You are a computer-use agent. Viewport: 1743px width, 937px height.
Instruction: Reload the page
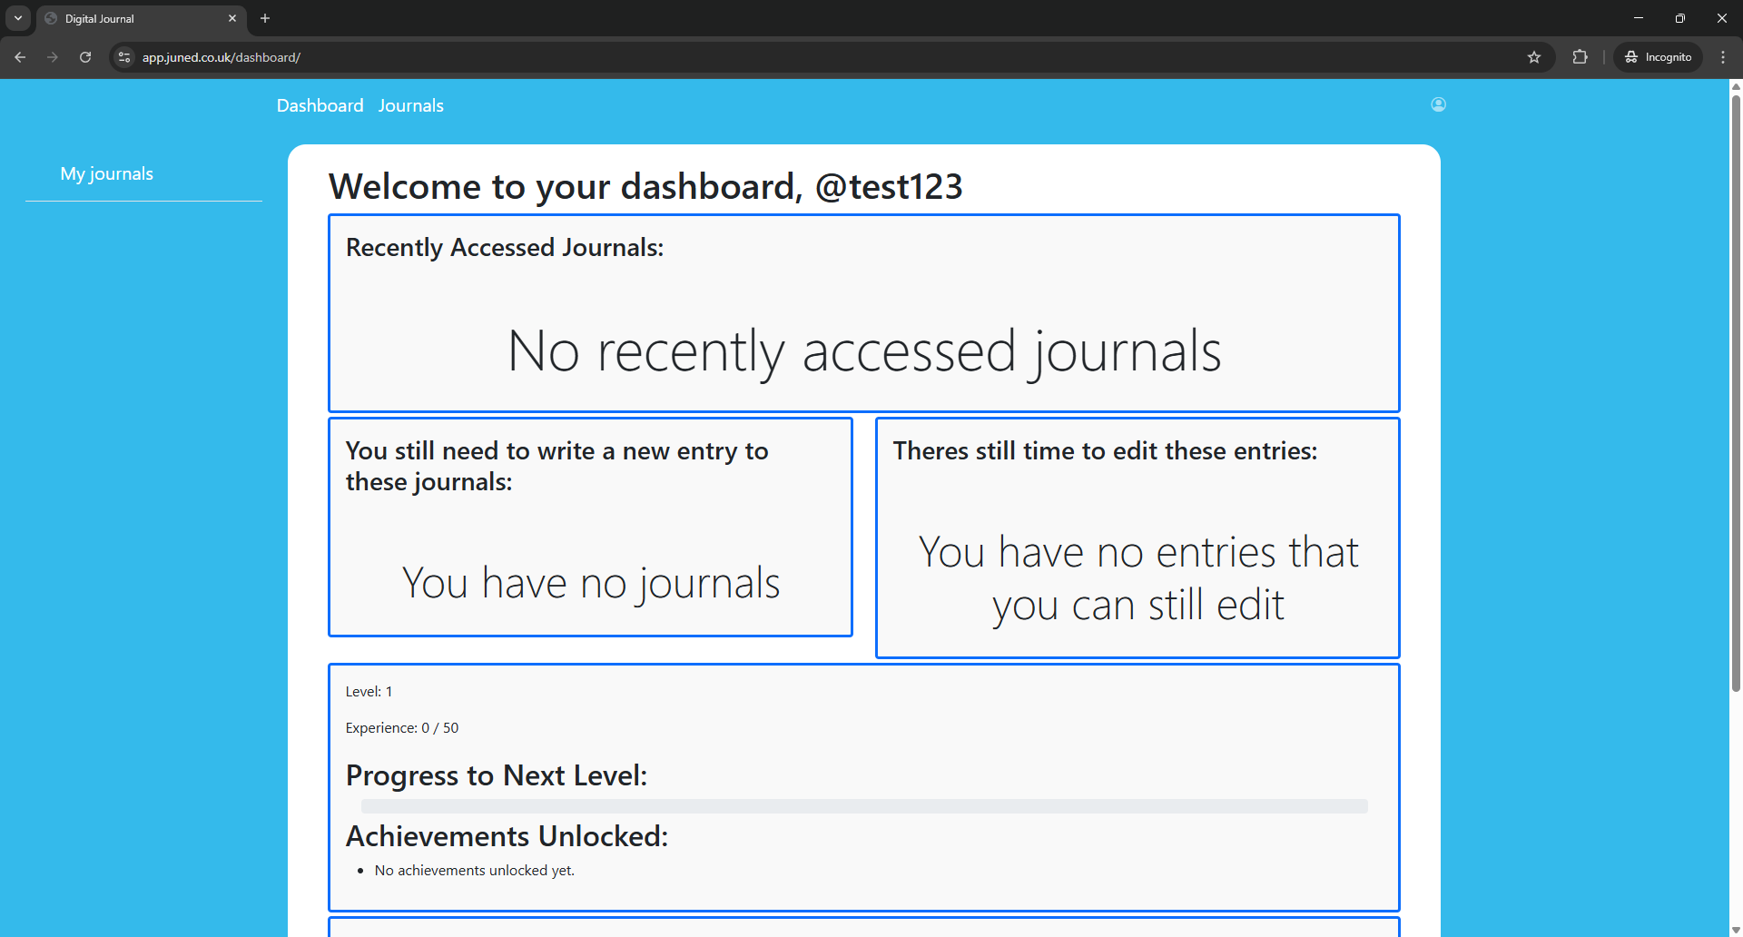(85, 57)
